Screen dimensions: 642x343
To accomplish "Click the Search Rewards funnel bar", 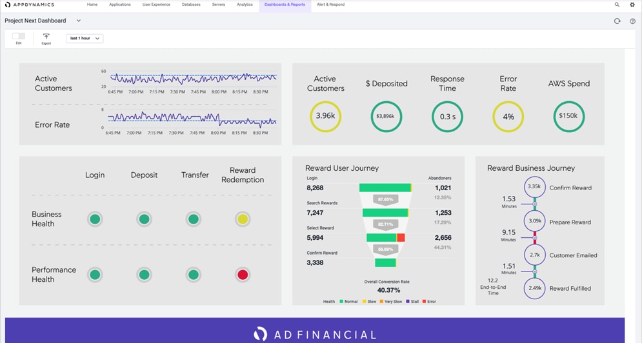I will click(386, 212).
